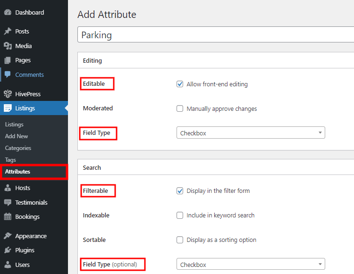Click the Add New link under Listings
Image resolution: width=354 pixels, height=274 pixels.
[x=17, y=136]
